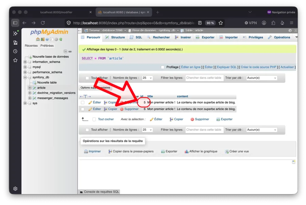Toggle link with main panel icon

tap(70, 52)
